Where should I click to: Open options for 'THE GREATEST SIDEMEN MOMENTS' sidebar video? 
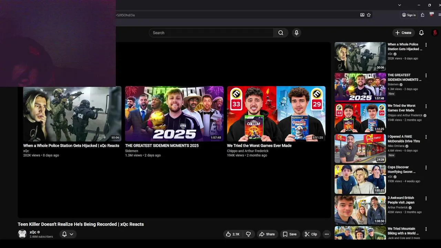[x=426, y=75]
